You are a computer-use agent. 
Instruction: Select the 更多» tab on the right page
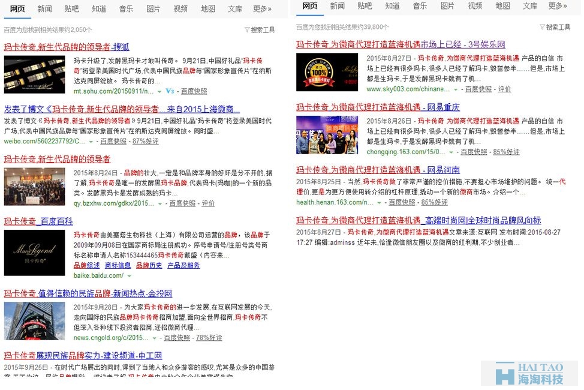click(558, 6)
